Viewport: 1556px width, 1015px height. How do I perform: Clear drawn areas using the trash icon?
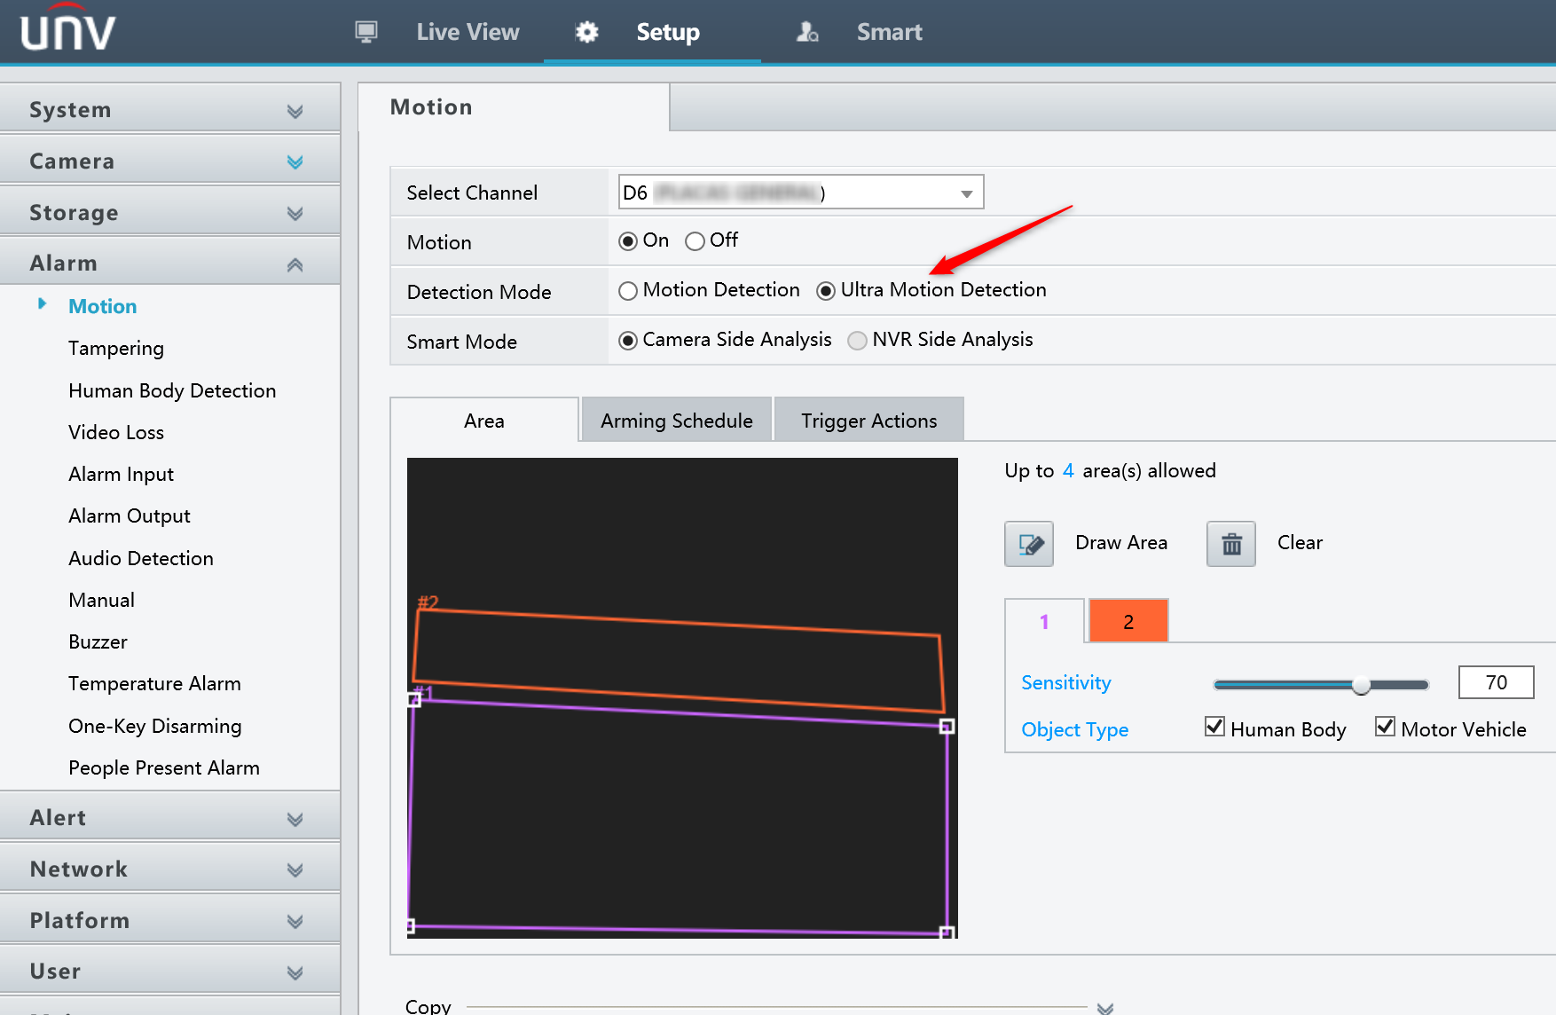point(1230,543)
